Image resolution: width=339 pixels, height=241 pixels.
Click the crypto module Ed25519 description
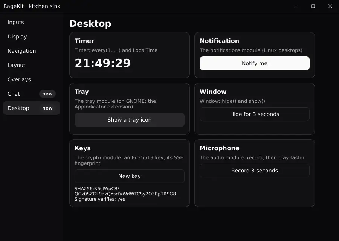point(129,160)
